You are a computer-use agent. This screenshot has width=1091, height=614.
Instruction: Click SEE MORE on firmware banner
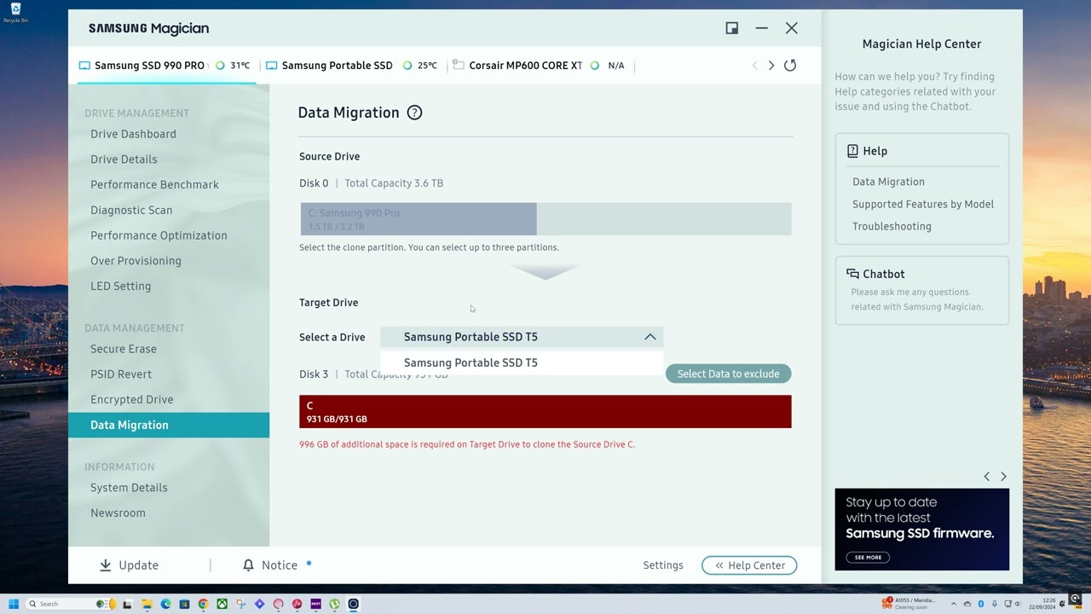[x=868, y=557]
